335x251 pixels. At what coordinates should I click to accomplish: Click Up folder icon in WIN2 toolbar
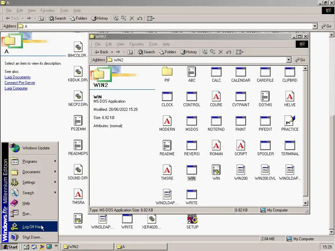coord(130,52)
